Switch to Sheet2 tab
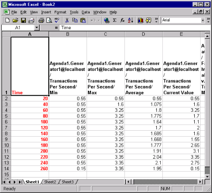 point(50,182)
